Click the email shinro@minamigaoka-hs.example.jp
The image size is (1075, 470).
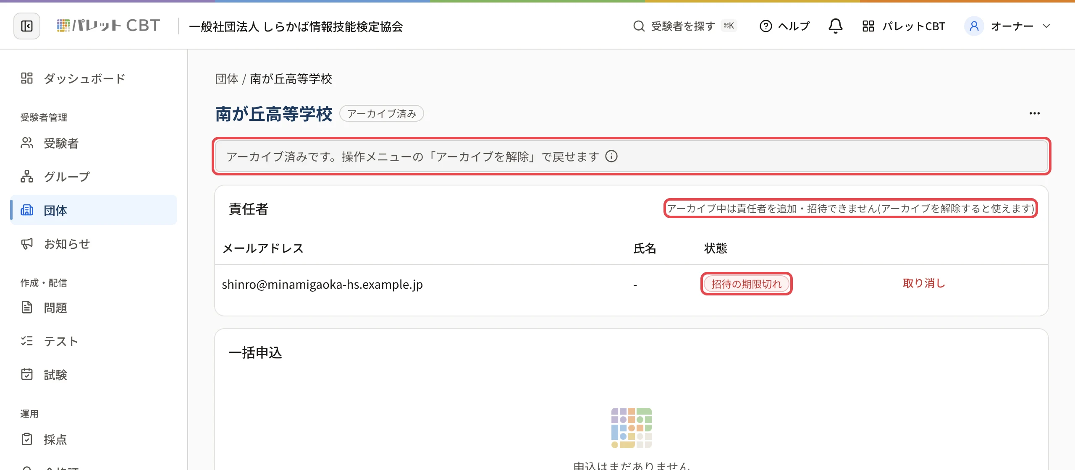point(322,285)
